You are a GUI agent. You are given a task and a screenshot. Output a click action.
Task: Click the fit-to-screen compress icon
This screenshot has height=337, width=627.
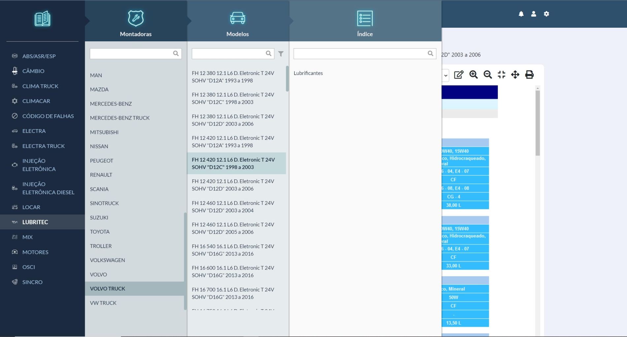click(x=501, y=75)
